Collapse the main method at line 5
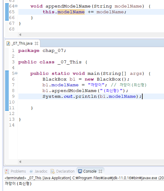The width and height of the screenshot is (164, 191). click(16, 73)
